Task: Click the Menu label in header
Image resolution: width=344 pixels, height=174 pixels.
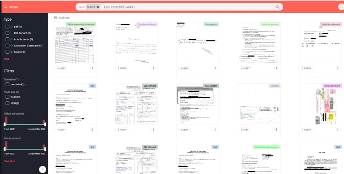Action: [13, 7]
